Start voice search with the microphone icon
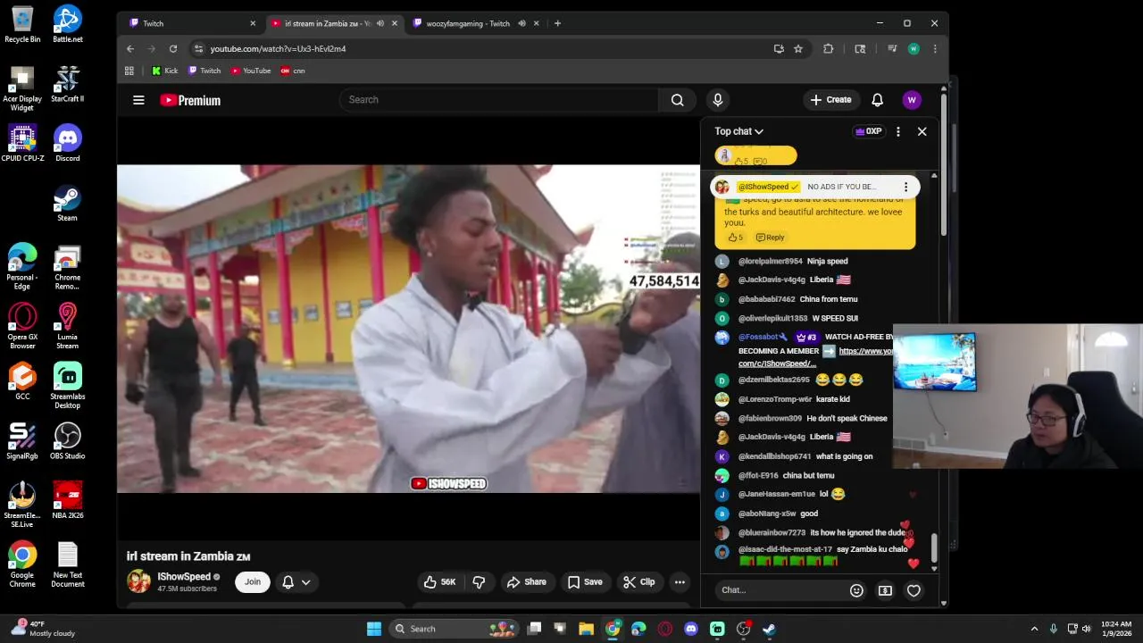 tap(718, 100)
